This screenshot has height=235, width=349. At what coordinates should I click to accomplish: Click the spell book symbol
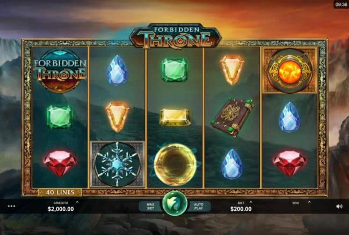point(232,118)
